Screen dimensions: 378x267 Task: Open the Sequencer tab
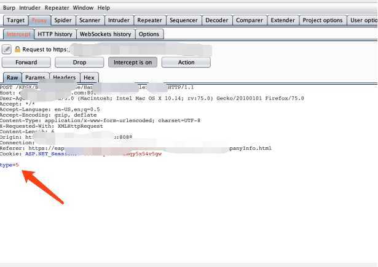tap(184, 20)
